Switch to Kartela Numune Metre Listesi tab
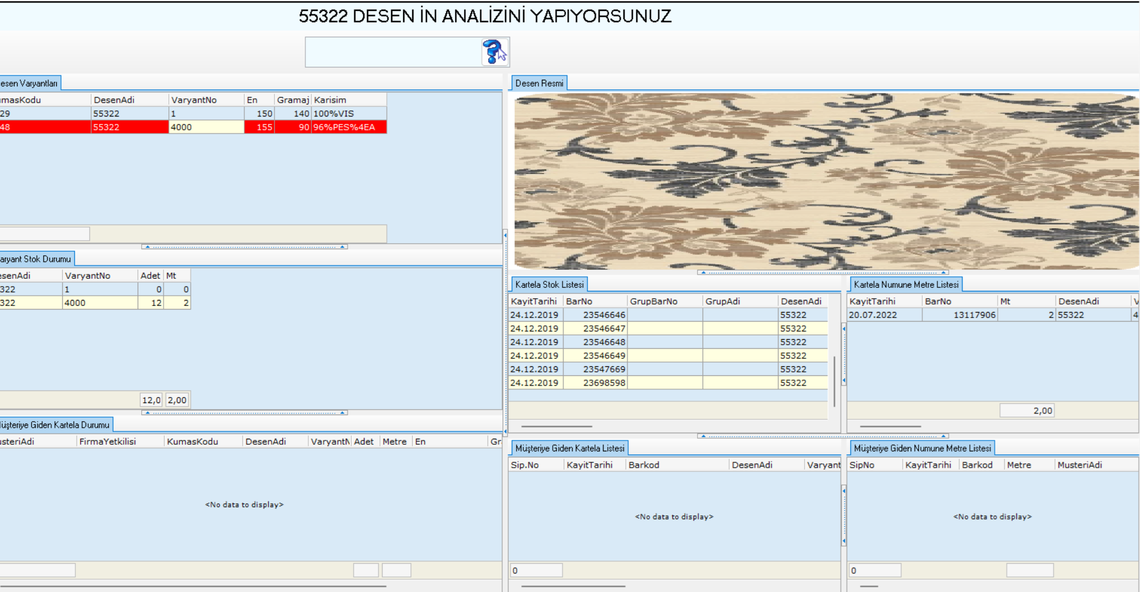 [905, 284]
